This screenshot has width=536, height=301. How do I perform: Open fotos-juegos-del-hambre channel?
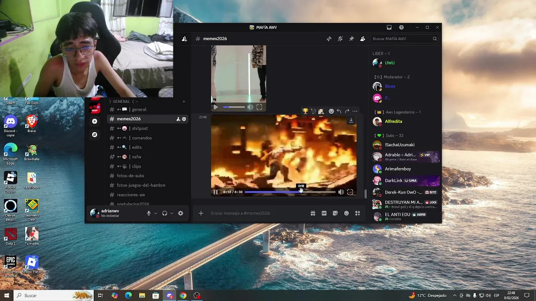pyautogui.click(x=147, y=185)
